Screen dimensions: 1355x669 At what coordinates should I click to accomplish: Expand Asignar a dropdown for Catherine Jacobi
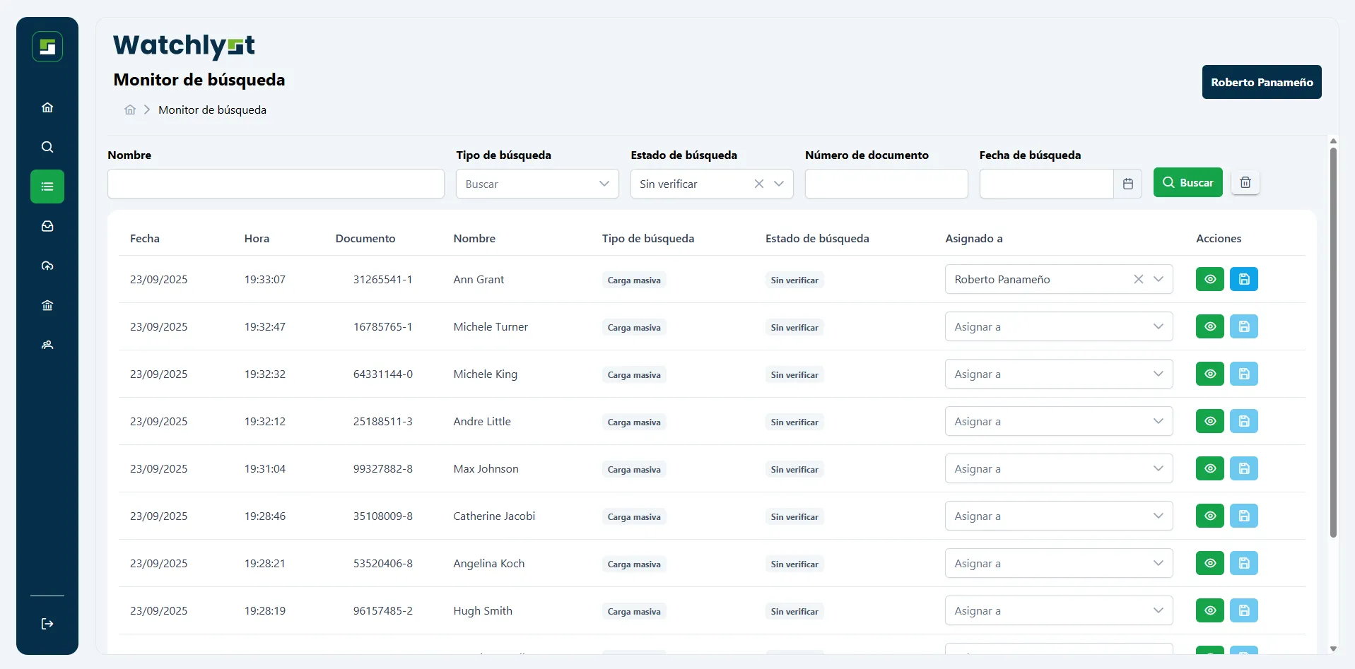click(1058, 516)
